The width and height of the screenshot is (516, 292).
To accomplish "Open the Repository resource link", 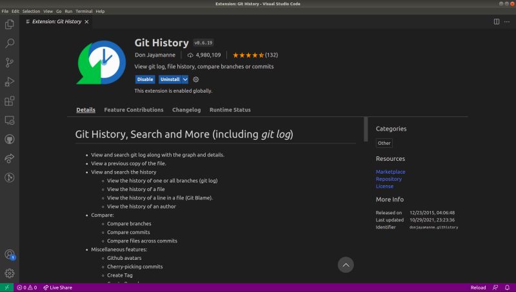I will pos(389,179).
